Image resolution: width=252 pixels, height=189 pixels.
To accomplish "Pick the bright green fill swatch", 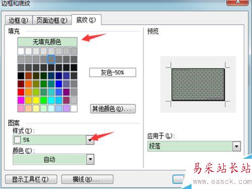I will click(x=43, y=100).
